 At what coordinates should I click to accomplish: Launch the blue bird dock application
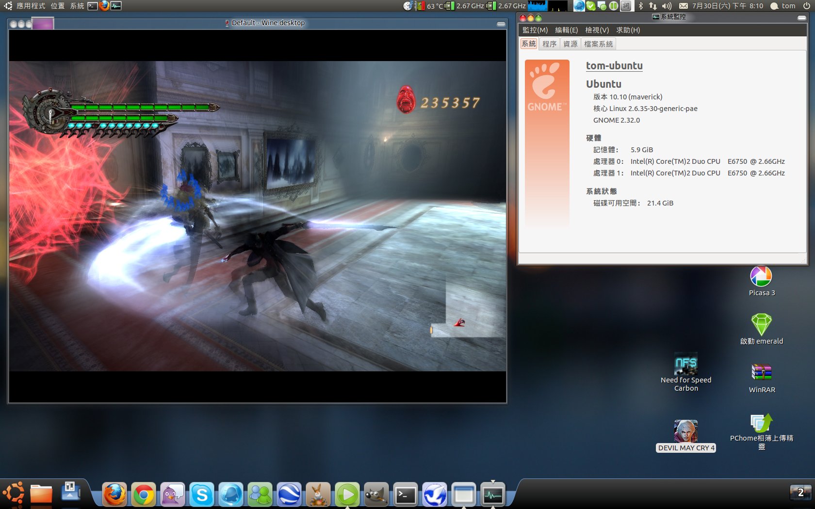[435, 494]
